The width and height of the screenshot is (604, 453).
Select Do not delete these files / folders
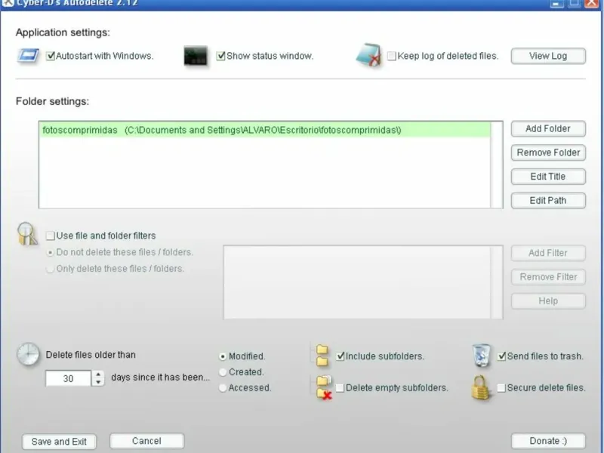pos(50,252)
